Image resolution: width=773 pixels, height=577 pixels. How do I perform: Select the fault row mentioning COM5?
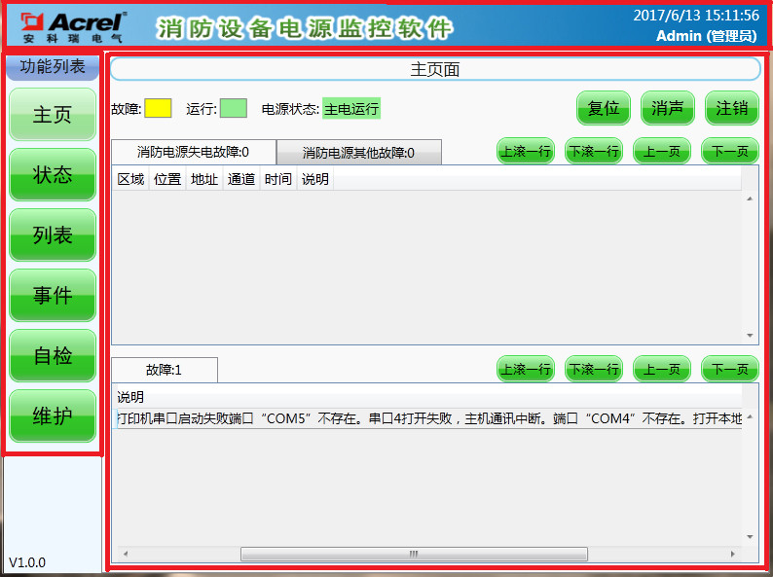[428, 419]
